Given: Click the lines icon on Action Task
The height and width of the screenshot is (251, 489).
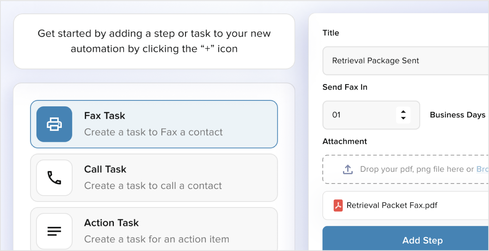Looking at the screenshot, I should coord(54,231).
